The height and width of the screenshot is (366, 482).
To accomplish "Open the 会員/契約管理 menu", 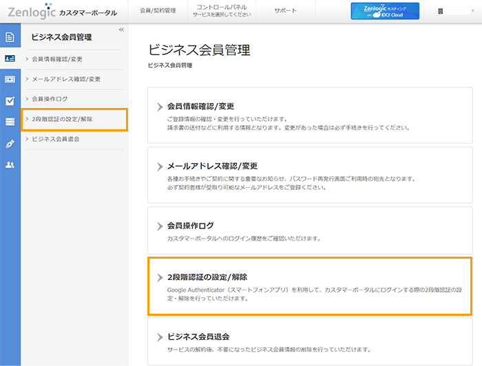I will (x=158, y=11).
